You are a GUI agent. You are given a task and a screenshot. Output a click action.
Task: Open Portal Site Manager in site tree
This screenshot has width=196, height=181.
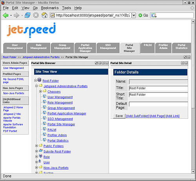point(61,124)
